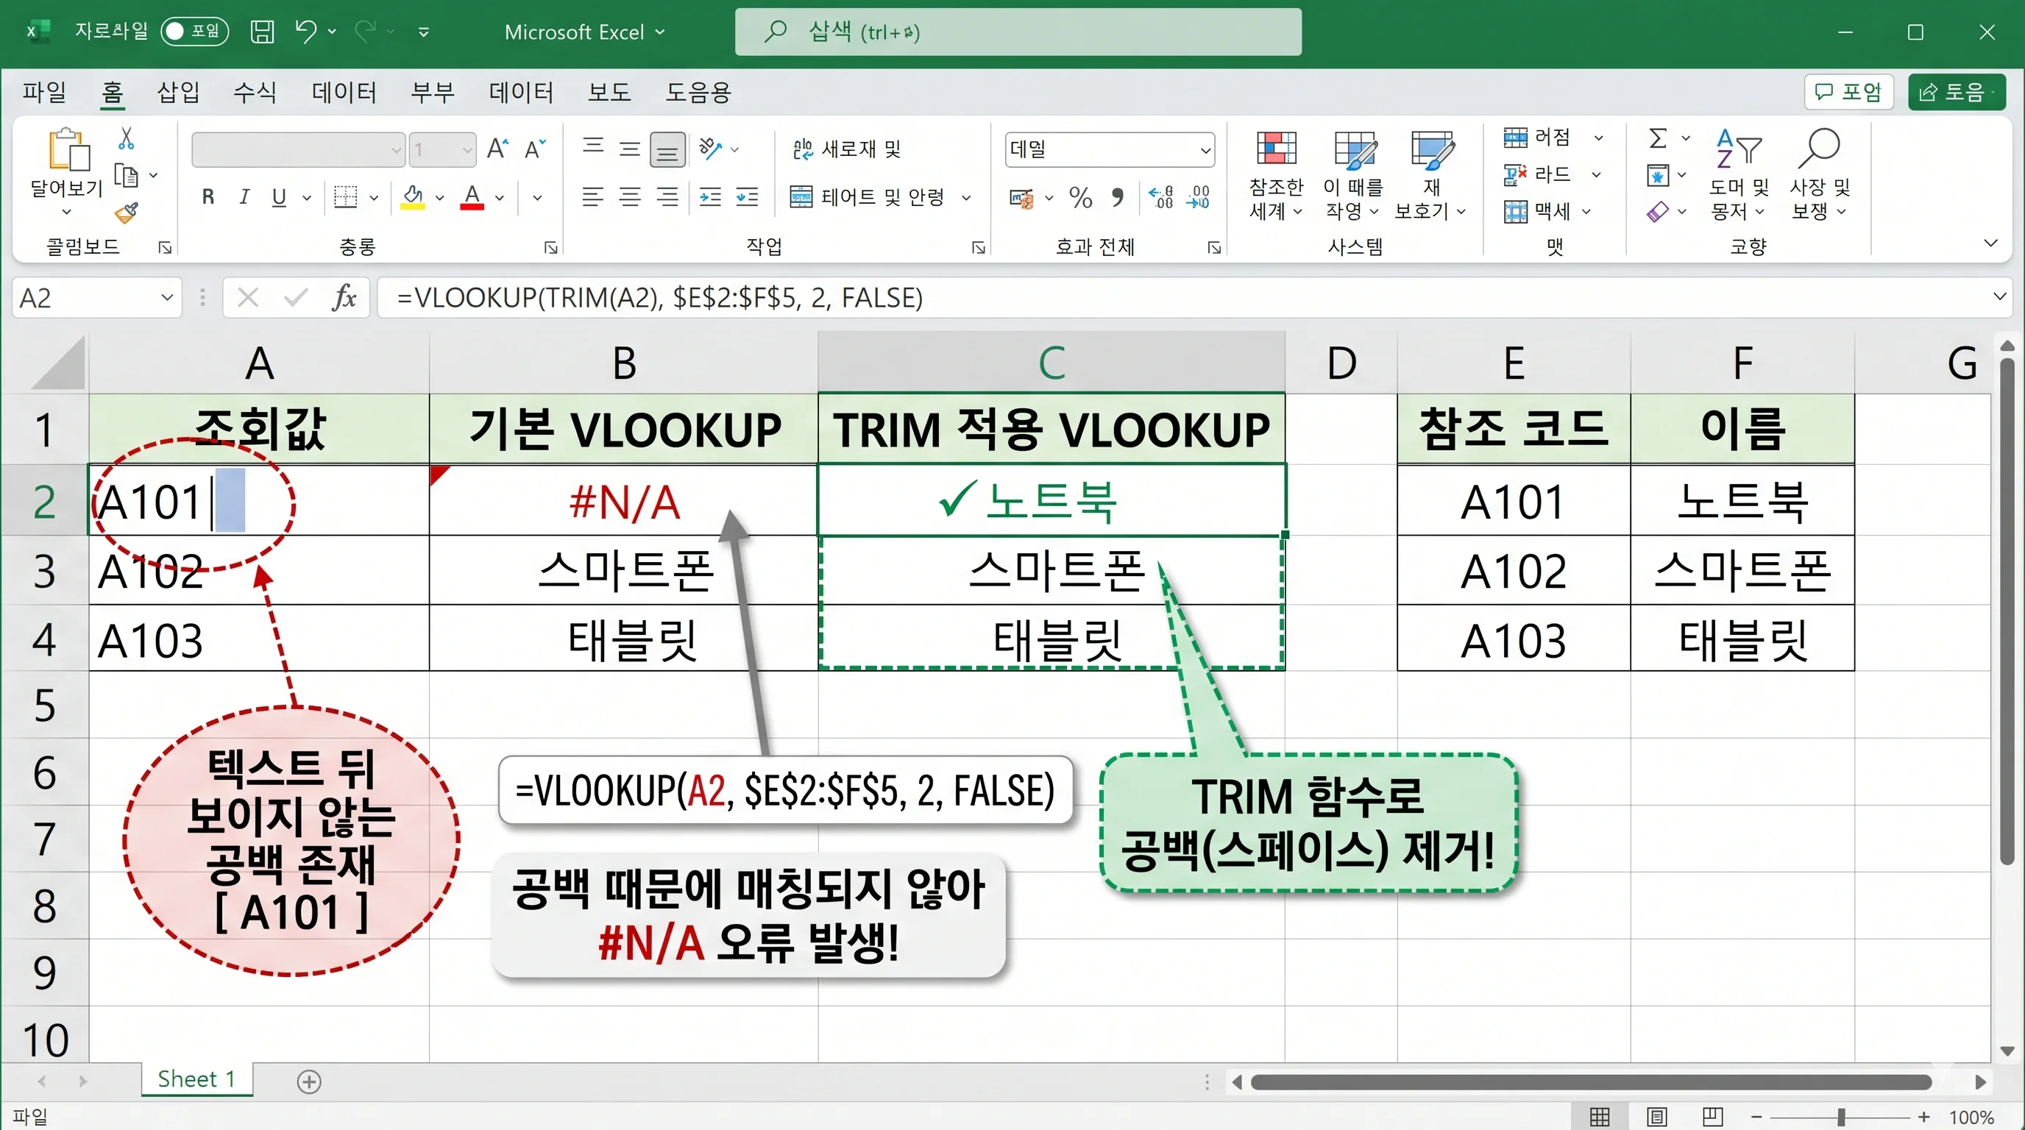Toggle Bold formatting
The width and height of the screenshot is (2025, 1130).
tap(208, 196)
